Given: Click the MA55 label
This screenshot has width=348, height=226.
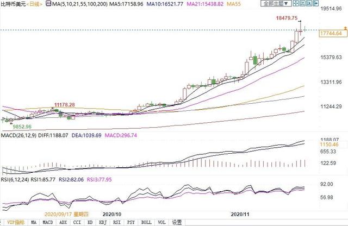Looking at the screenshot, I should click(234, 4).
